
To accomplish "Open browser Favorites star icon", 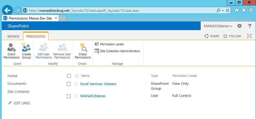I will [244, 10].
